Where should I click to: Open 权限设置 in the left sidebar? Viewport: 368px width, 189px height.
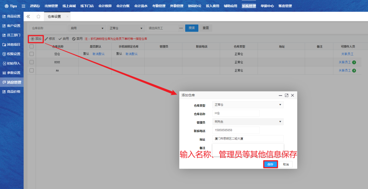point(12,54)
